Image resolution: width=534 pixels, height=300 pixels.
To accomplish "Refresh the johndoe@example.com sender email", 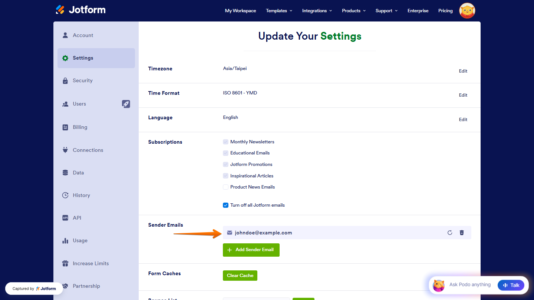I will pos(450,233).
